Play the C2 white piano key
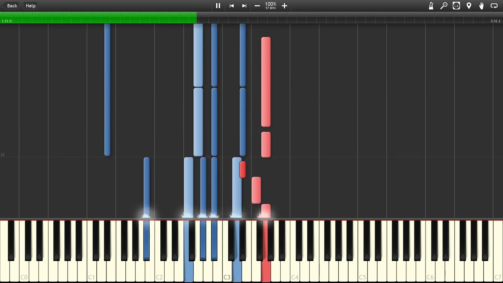503x283 pixels. coord(160,271)
